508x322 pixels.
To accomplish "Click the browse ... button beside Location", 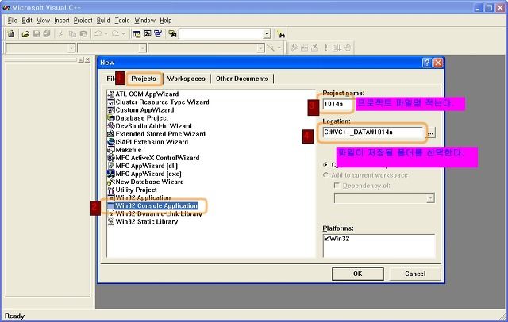I will [x=430, y=132].
